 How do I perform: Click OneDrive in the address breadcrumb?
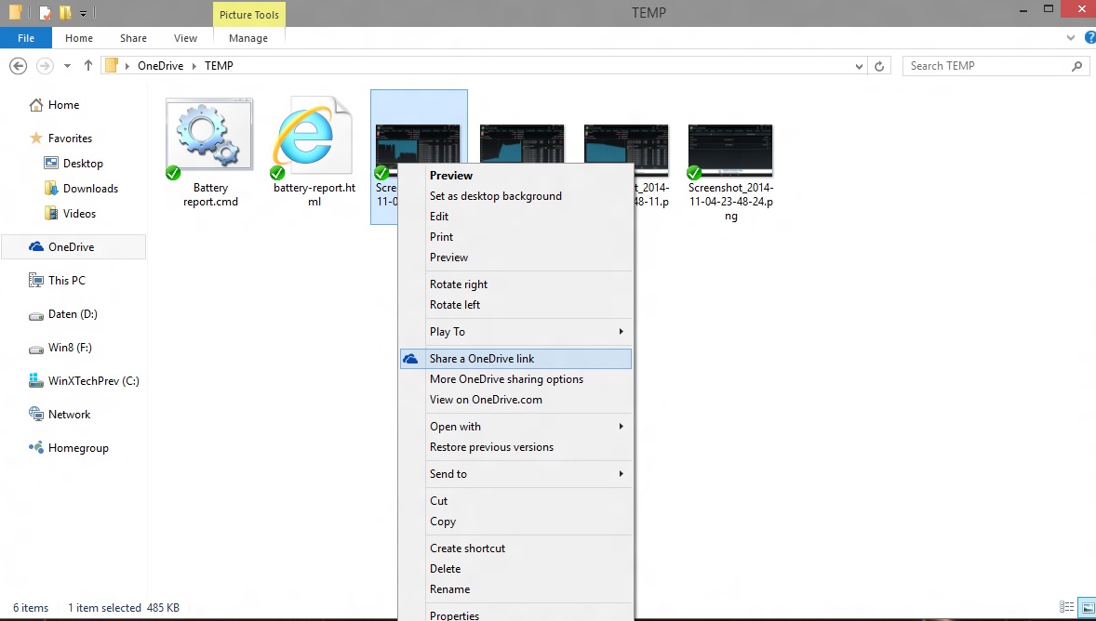tap(160, 66)
